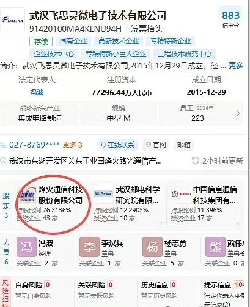
Task: Click the 冯 avatar for 冯波
Action: click(x=26, y=247)
